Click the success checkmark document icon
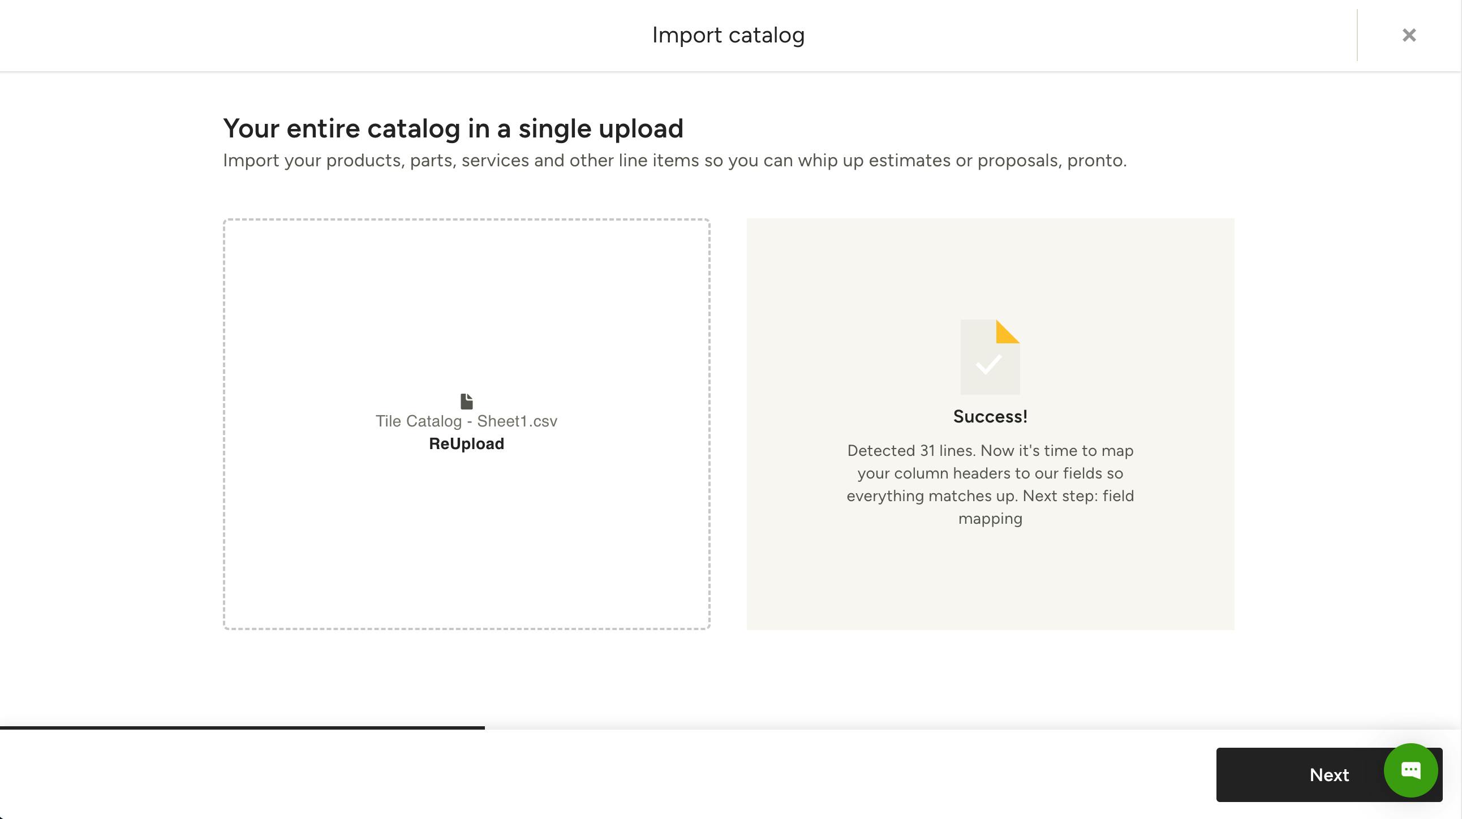The height and width of the screenshot is (819, 1462). 990,356
